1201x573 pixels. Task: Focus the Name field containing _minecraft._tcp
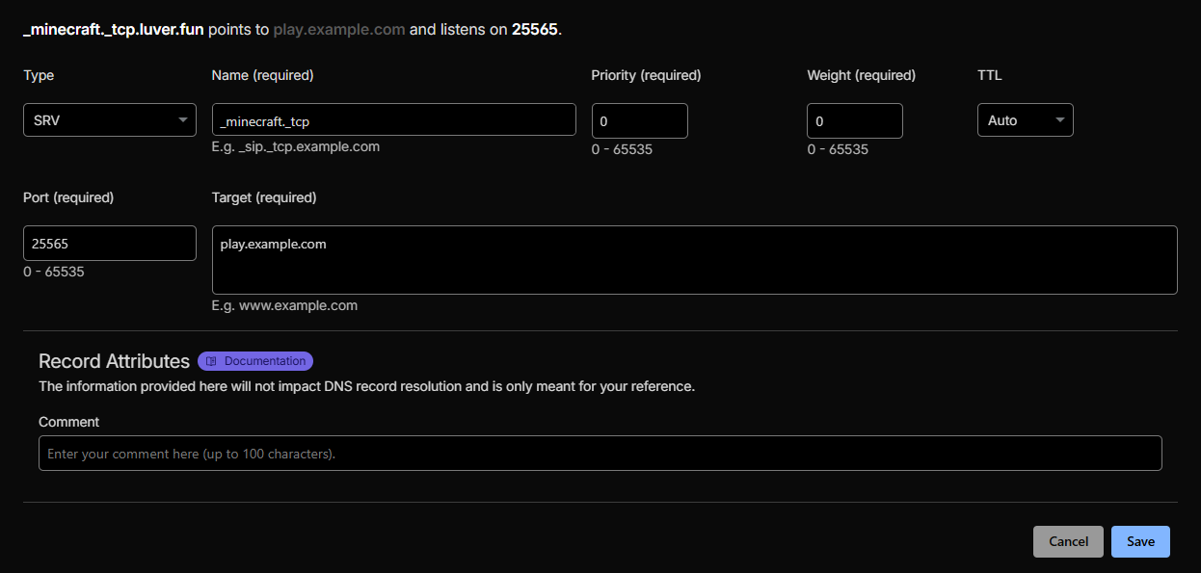click(393, 120)
